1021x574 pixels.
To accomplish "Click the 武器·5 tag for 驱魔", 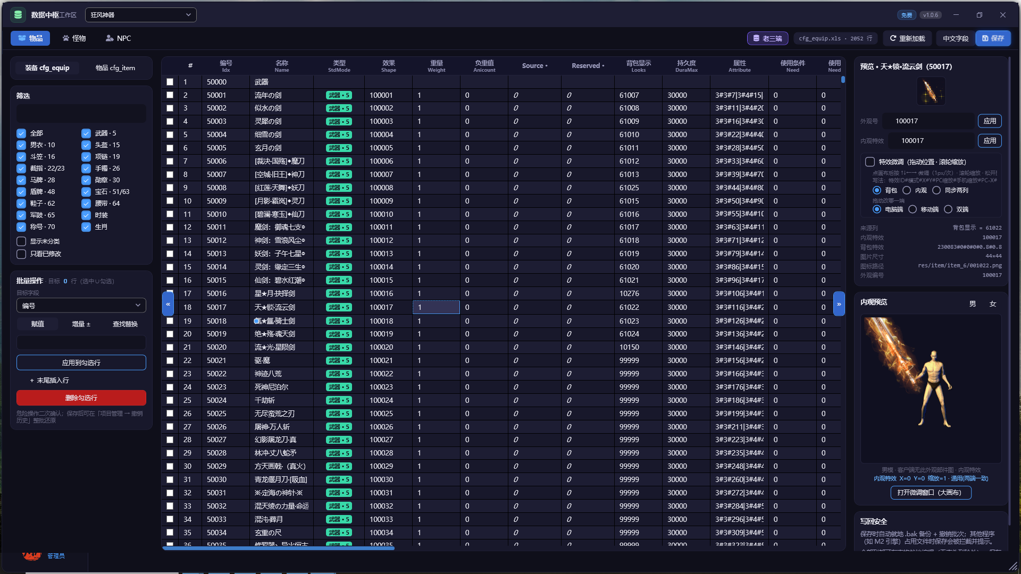I will (x=339, y=360).
